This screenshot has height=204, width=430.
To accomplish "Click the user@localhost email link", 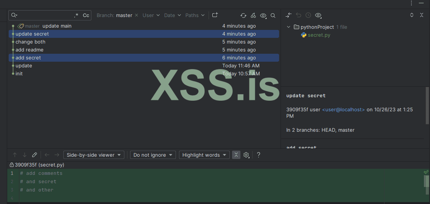I will [x=343, y=109].
